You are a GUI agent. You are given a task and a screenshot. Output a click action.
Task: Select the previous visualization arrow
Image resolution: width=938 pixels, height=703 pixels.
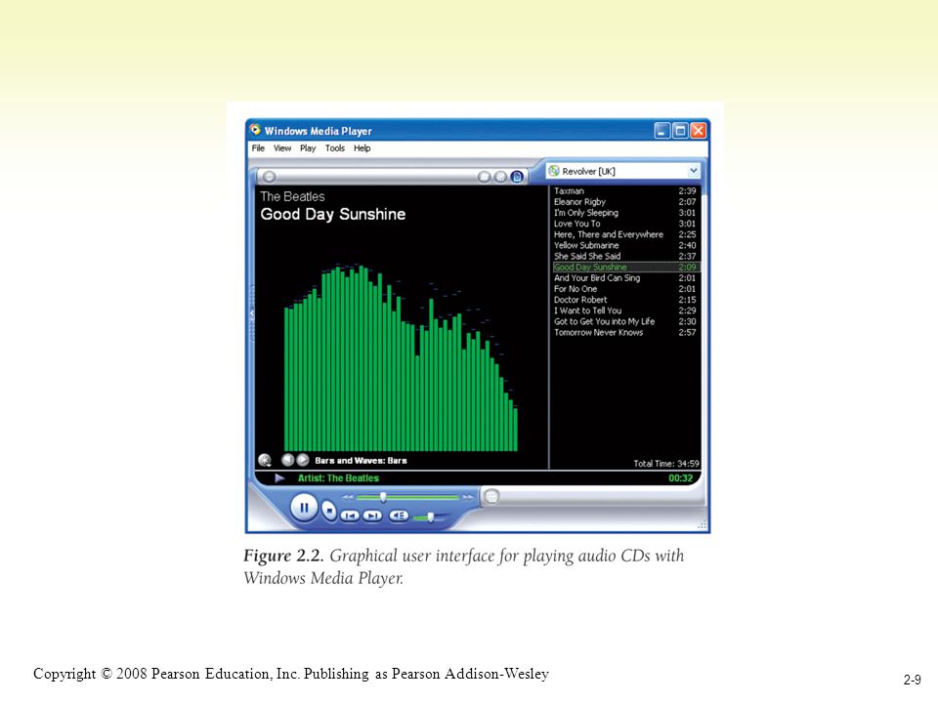(x=287, y=460)
